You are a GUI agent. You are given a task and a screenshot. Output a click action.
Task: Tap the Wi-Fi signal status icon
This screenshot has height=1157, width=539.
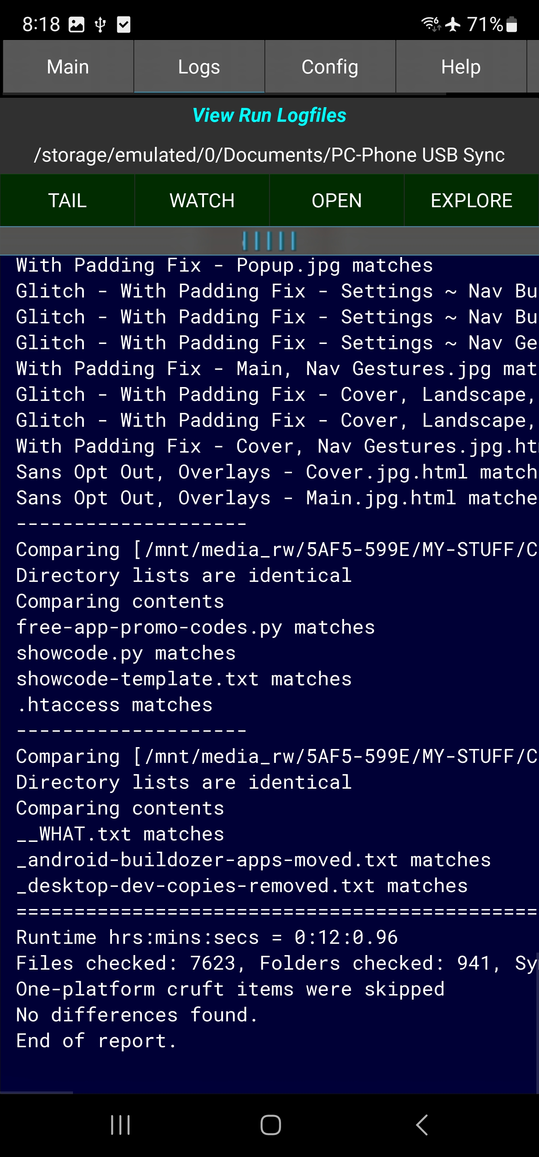click(x=431, y=24)
